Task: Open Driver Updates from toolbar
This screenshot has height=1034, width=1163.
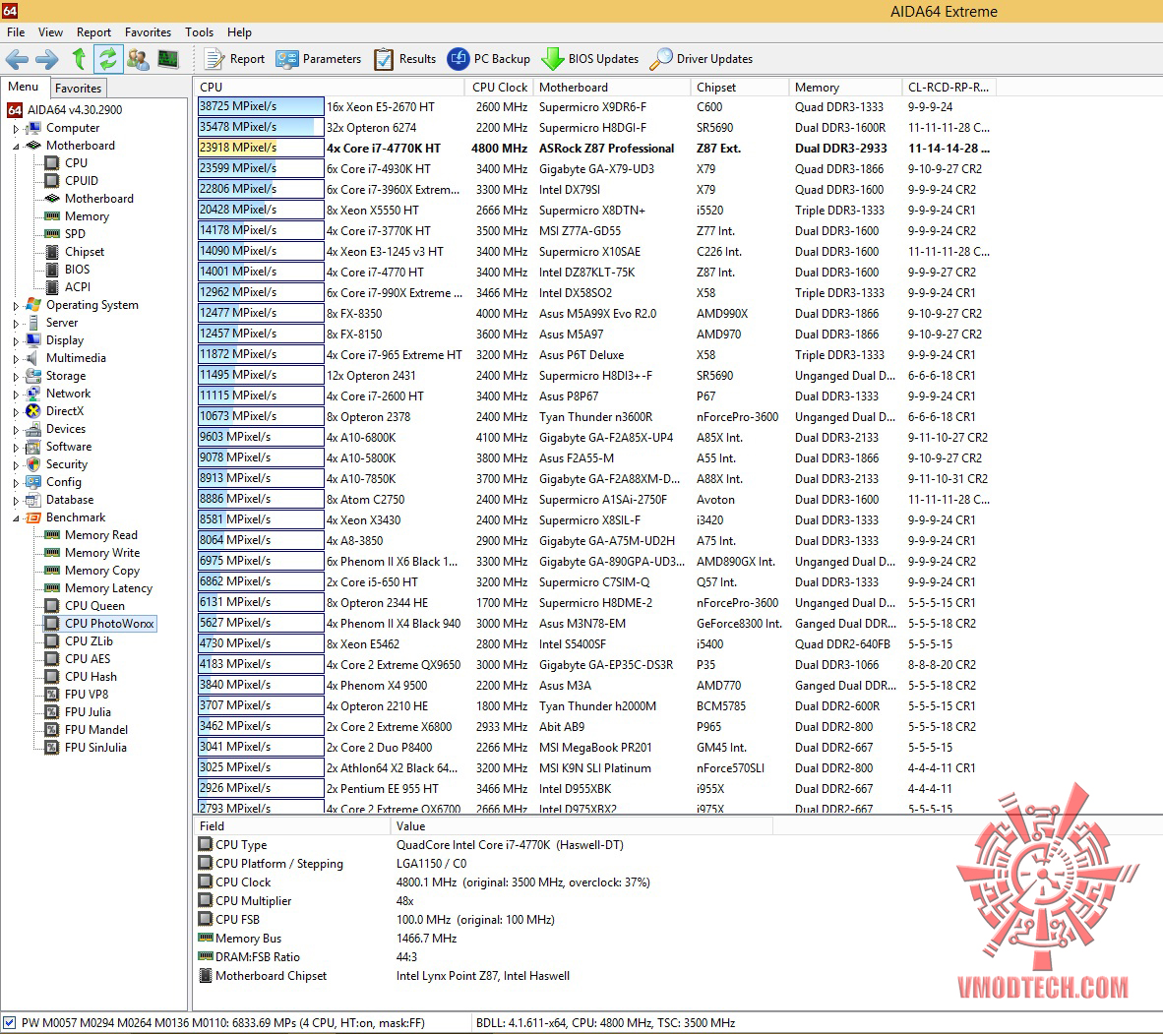Action: click(701, 59)
